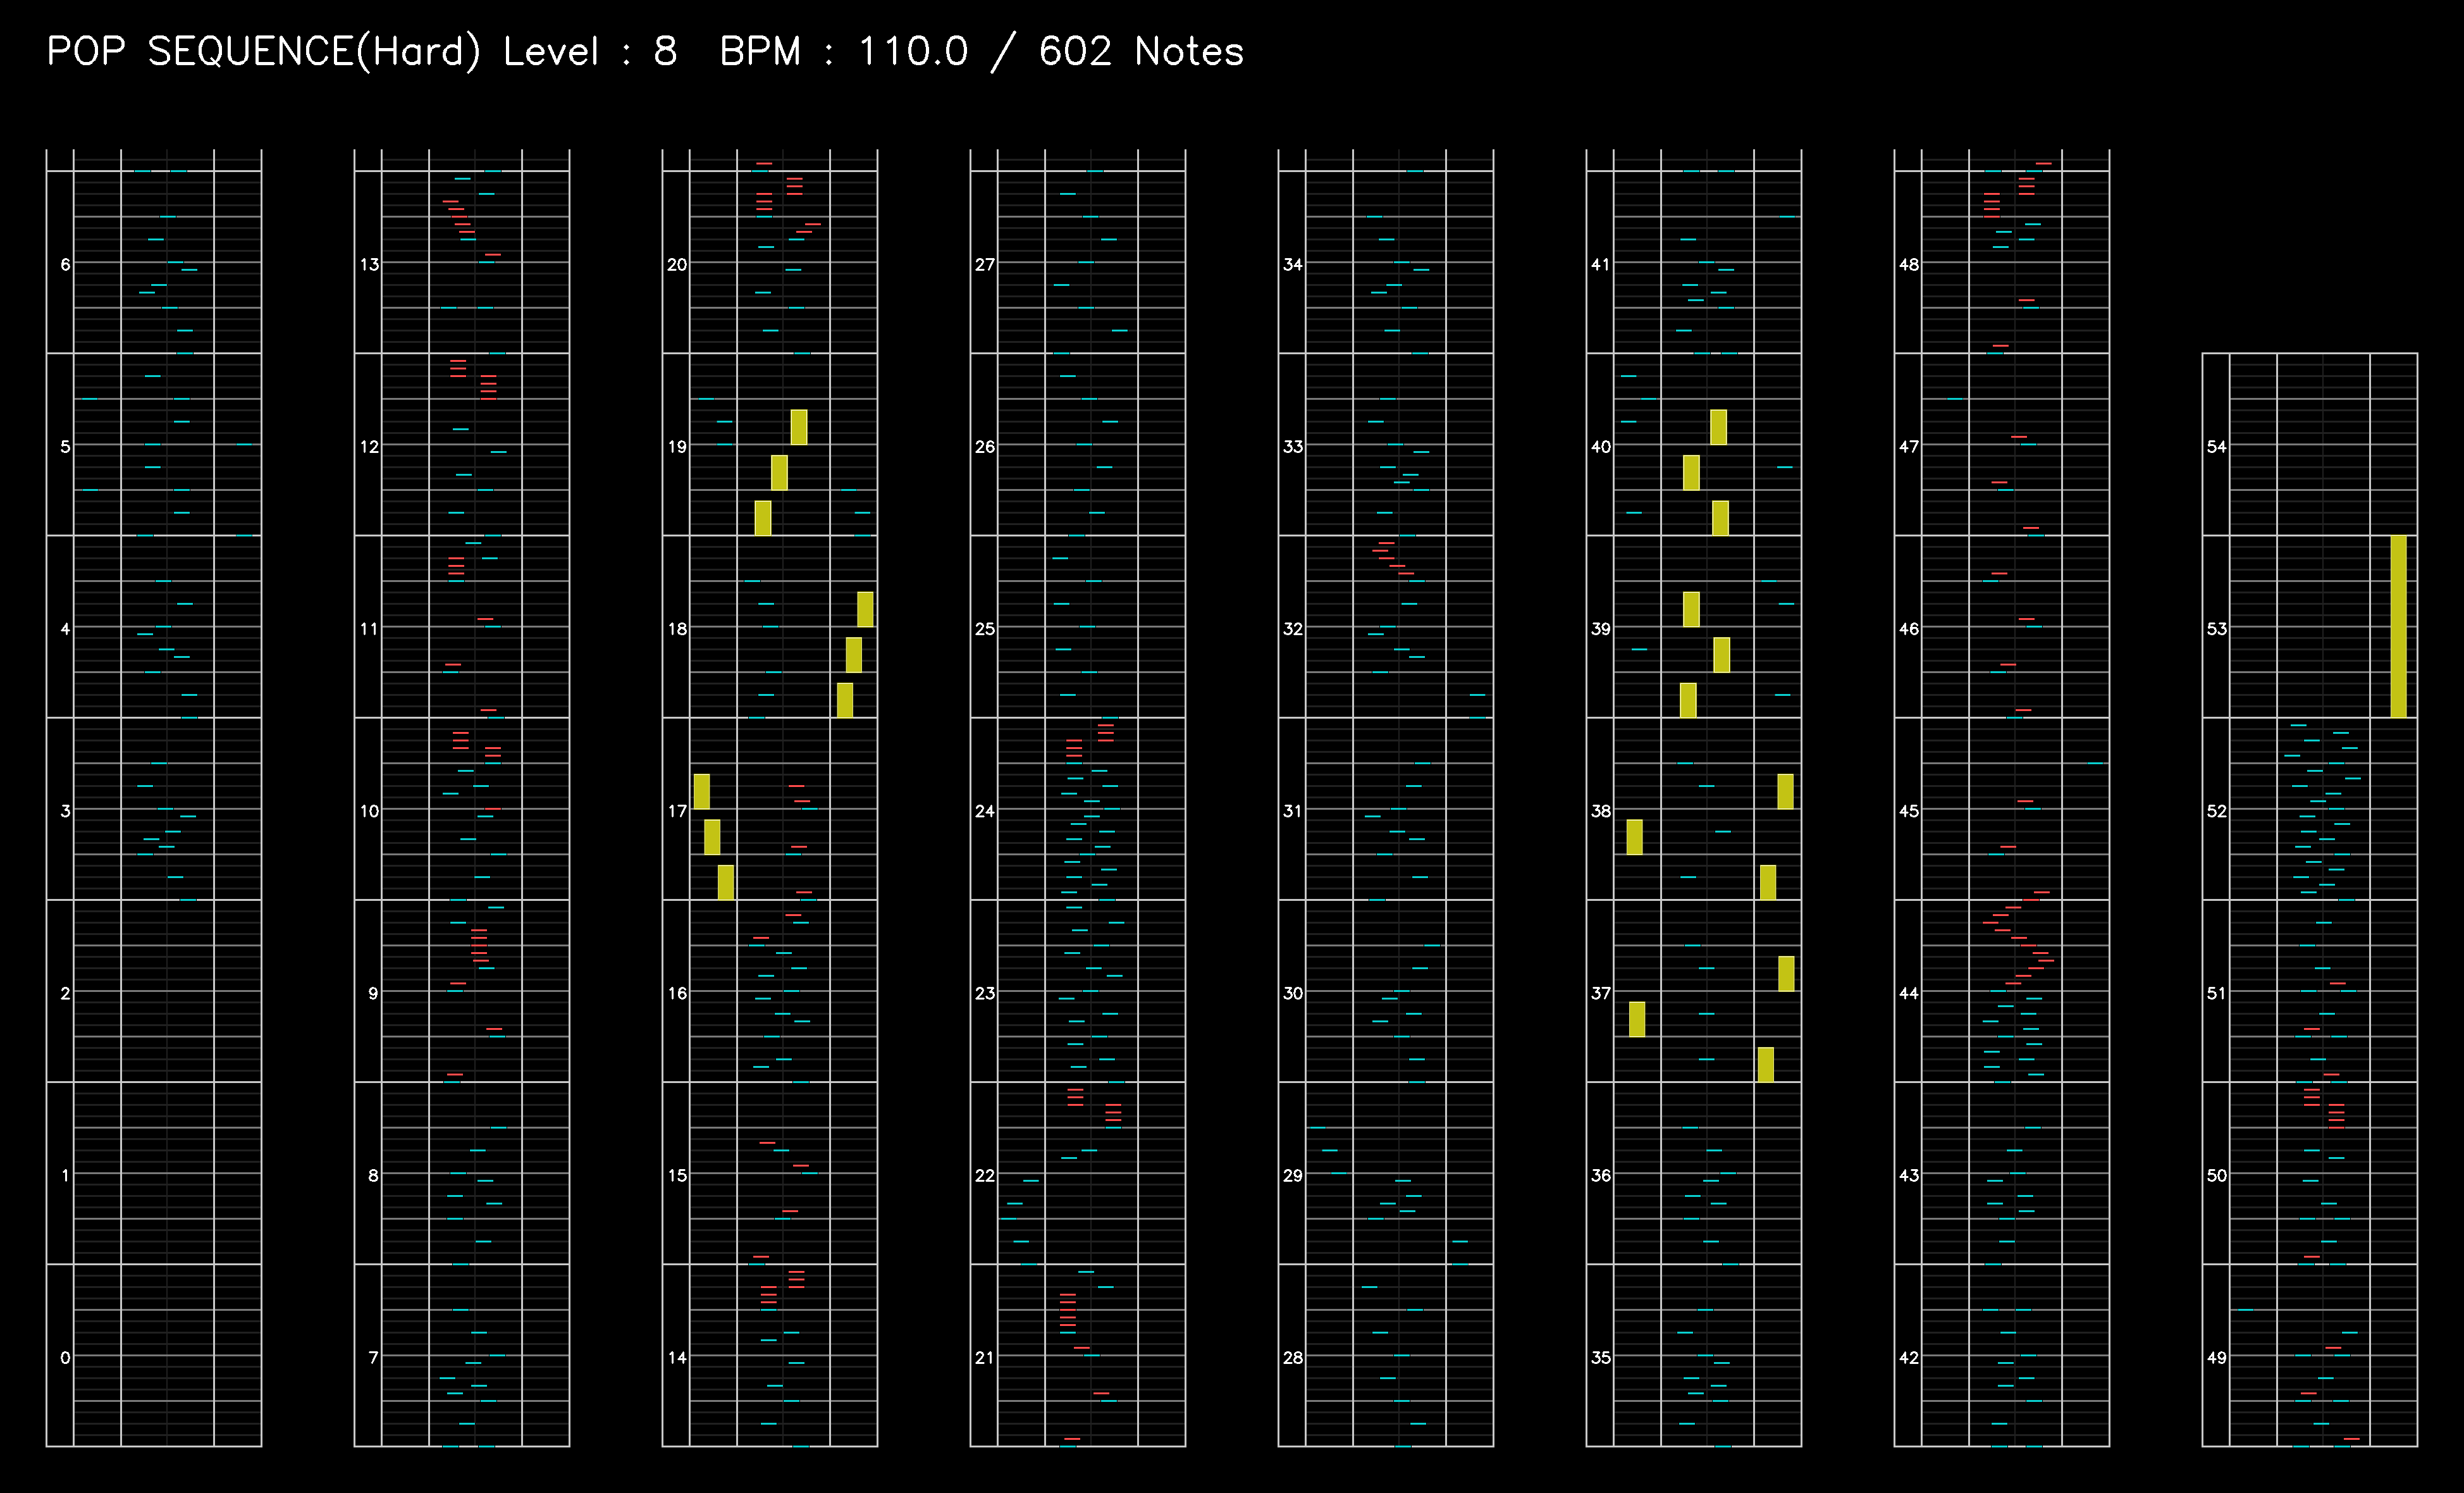
Task: Select the leftmost yellow hold note in measure 37
Action: [x=1636, y=1019]
